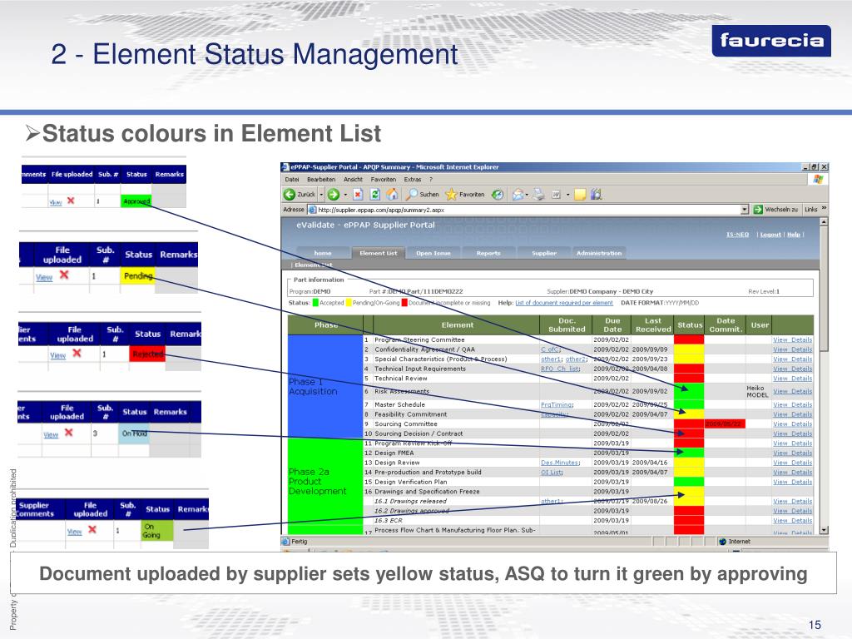Image resolution: width=852 pixels, height=639 pixels.
Task: Go to the home tab in portal
Action: (323, 253)
